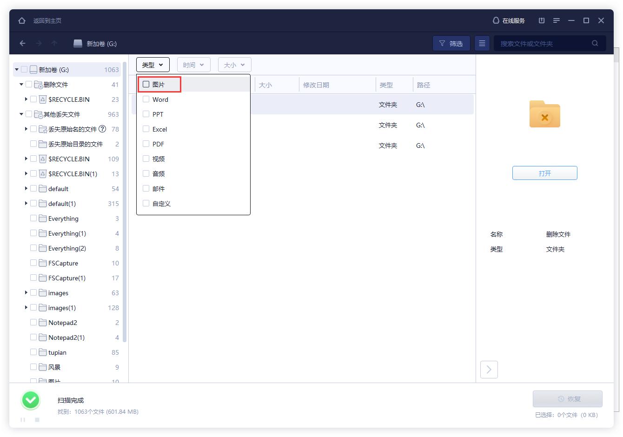Click the 筛选 filter funnel icon
Screen dimensions: 623x437
click(x=442, y=43)
